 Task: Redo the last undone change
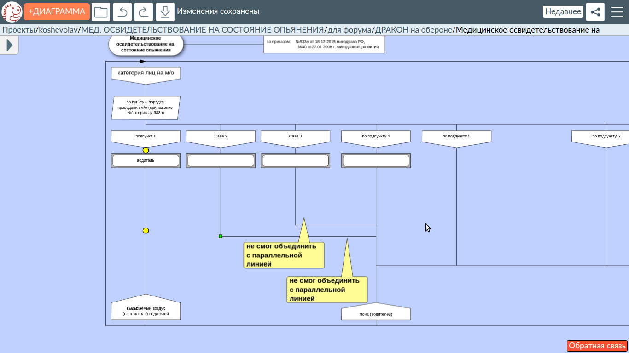[x=144, y=12]
